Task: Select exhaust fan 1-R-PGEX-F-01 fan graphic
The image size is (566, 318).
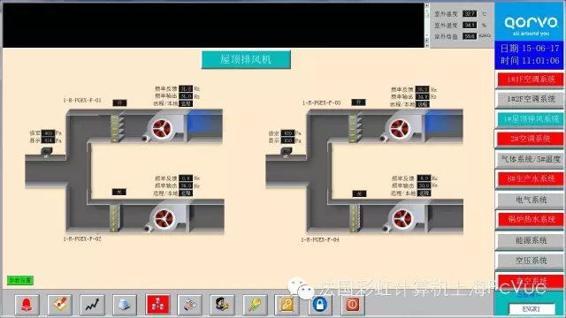Action: pos(161,129)
